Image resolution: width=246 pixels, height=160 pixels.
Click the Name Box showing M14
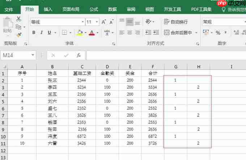click(16, 55)
